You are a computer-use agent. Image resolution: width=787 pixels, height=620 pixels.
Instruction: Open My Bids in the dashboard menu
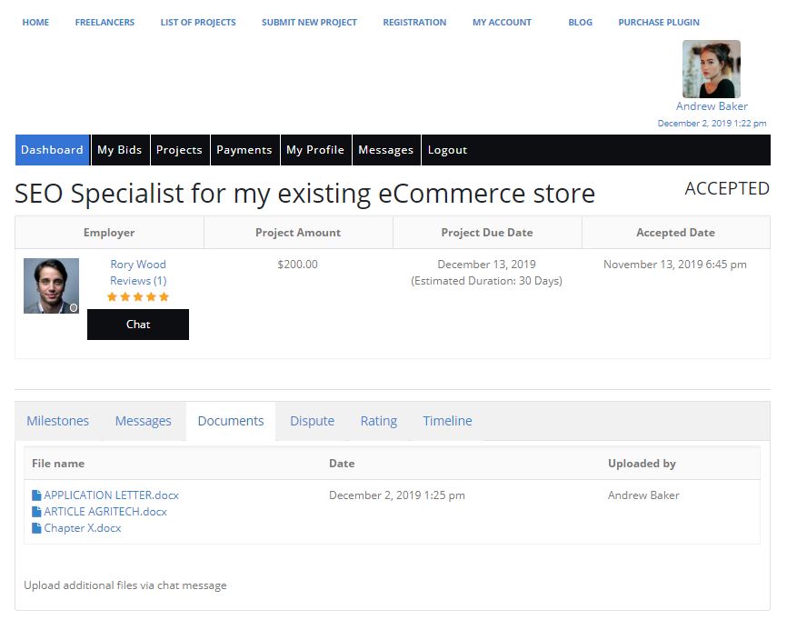pyautogui.click(x=119, y=150)
